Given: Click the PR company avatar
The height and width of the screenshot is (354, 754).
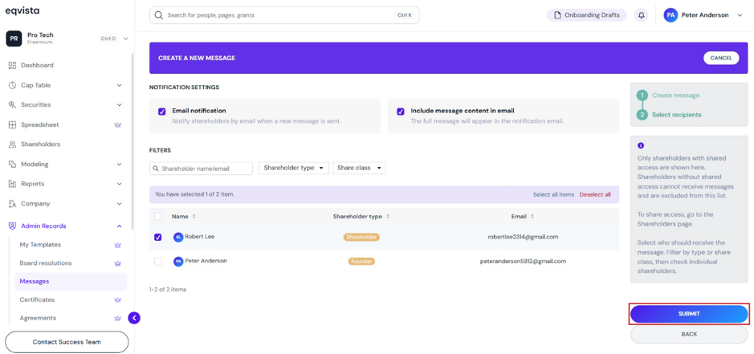Looking at the screenshot, I should [x=14, y=39].
